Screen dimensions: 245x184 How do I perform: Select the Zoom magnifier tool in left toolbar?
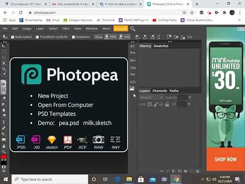pos(4,151)
